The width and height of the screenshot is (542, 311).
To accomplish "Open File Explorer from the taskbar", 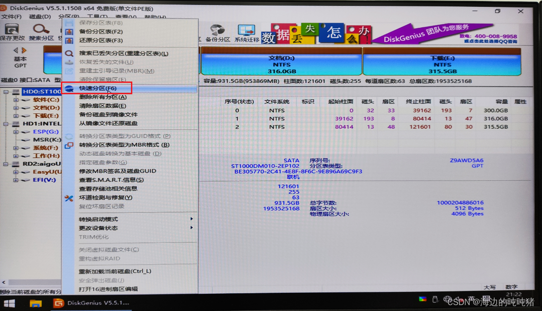I will (35, 303).
